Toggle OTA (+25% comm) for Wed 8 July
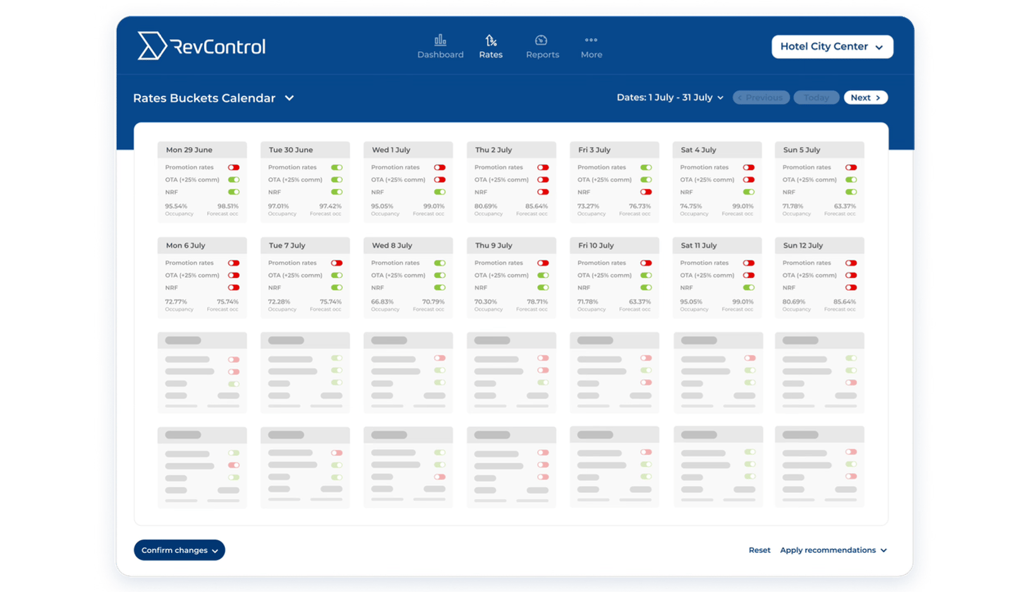The image size is (1011, 592). coord(440,275)
